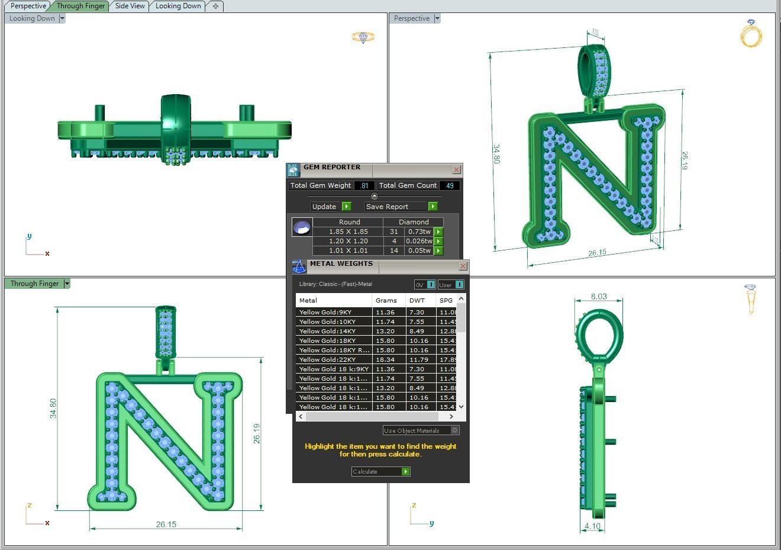Open the Perspective viewport dropdown arrow
Screen dimensions: 781x550
[x=437, y=18]
